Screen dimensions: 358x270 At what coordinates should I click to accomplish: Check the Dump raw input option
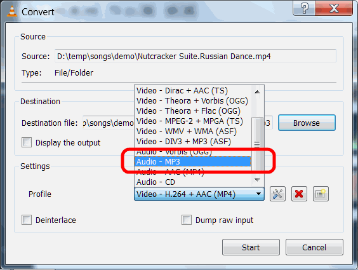tap(187, 220)
